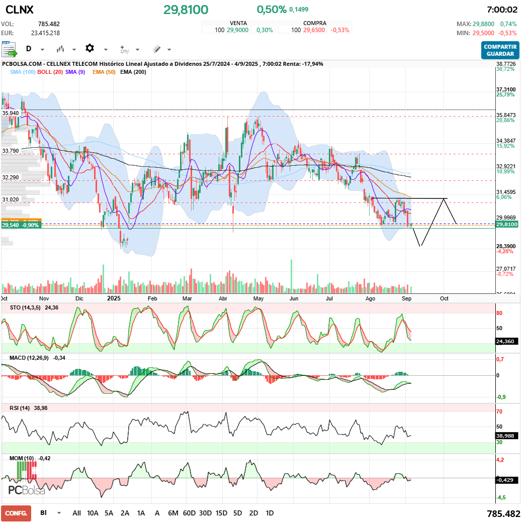Select the drawing pencil tool icon
This screenshot has height=524, width=527.
156,49
